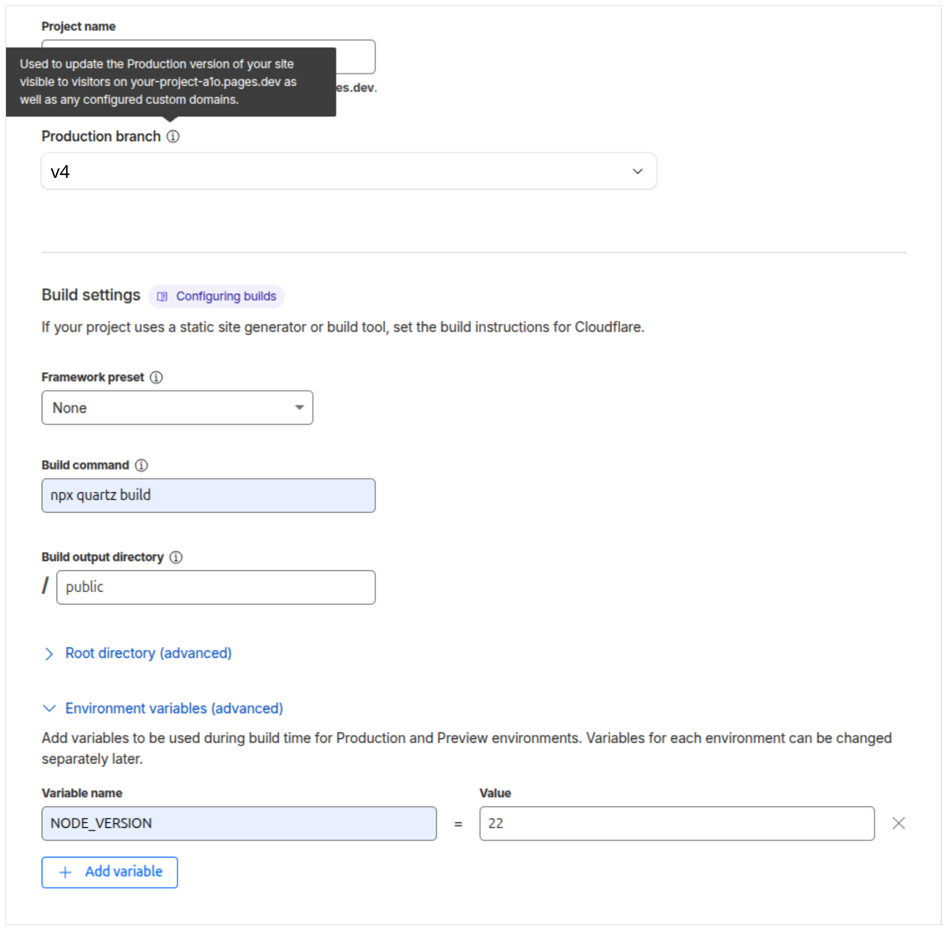The height and width of the screenshot is (931, 947).
Task: Click the Environment variables (advanced) heading link
Action: tap(174, 708)
